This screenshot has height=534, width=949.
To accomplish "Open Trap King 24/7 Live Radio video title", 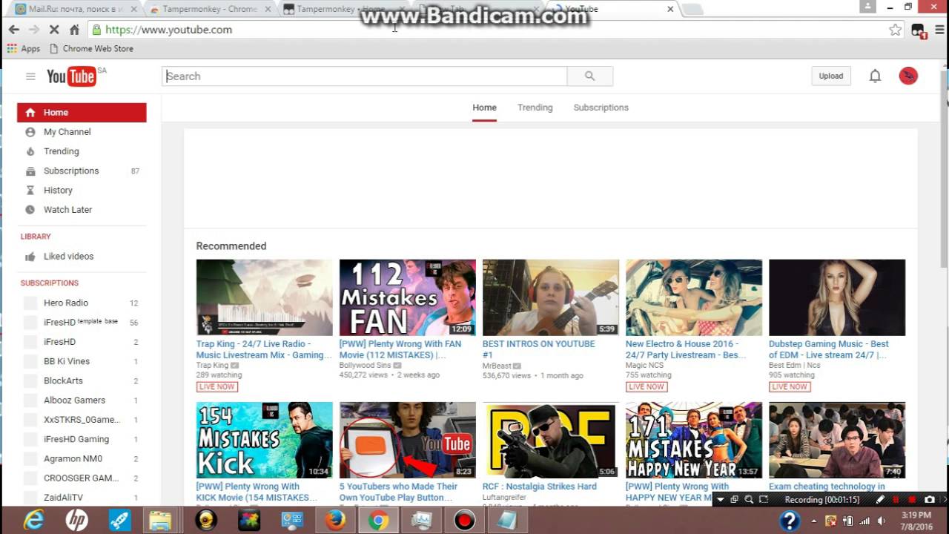I will (263, 349).
